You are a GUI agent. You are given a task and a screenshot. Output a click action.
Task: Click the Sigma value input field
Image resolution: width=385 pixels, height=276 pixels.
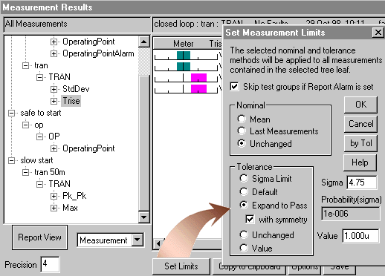pyautogui.click(x=362, y=183)
